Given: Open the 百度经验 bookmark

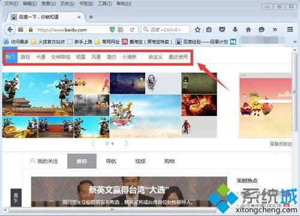Looking at the screenshot, I should (x=202, y=42).
